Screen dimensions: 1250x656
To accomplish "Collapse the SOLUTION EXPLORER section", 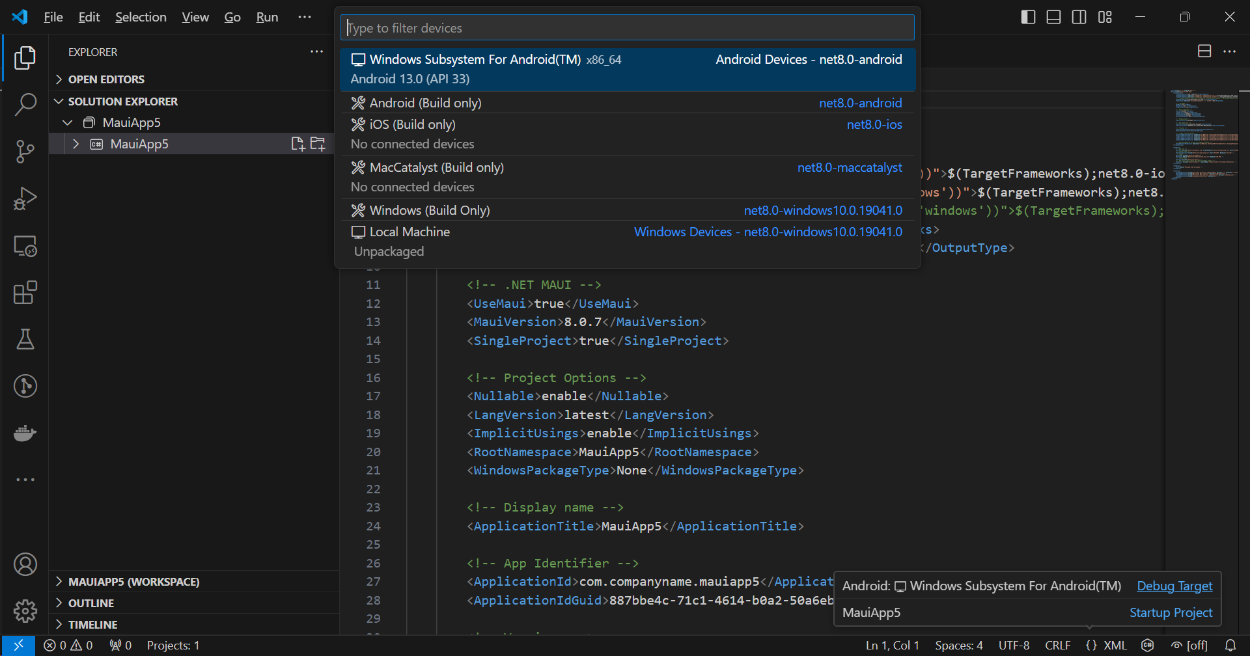I will (59, 101).
